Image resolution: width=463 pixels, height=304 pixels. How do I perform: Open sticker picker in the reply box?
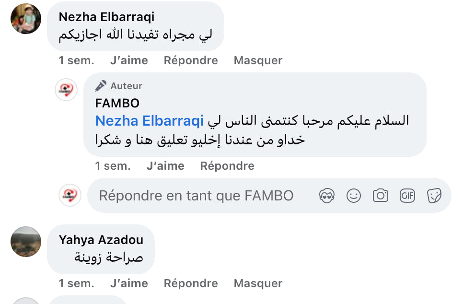click(434, 196)
